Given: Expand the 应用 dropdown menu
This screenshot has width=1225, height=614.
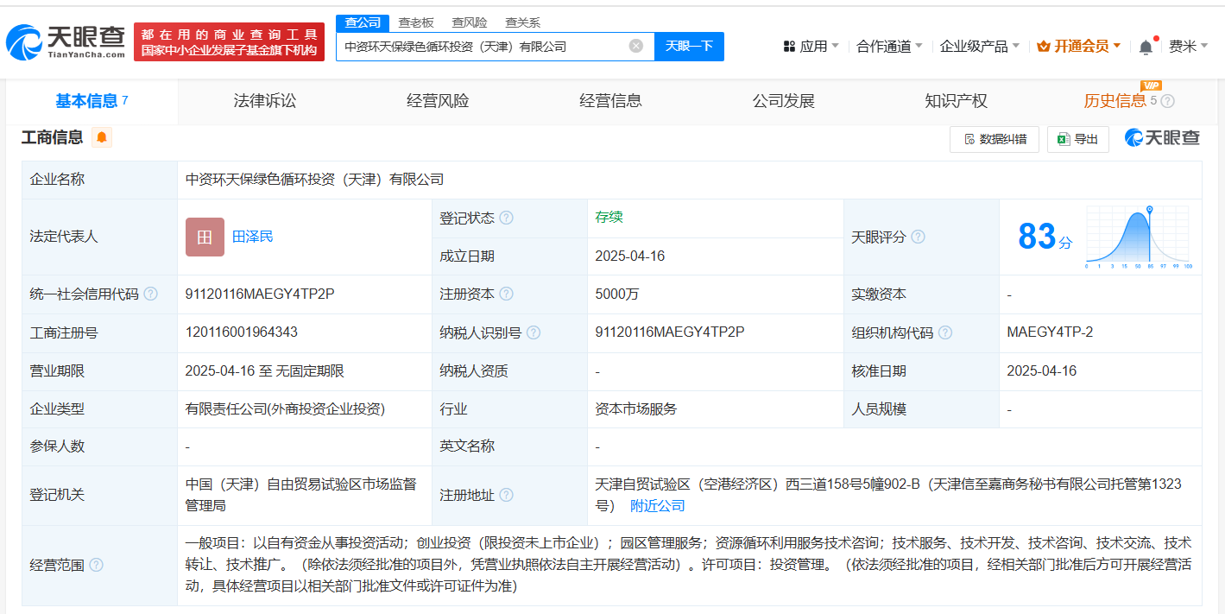Looking at the screenshot, I should (811, 47).
